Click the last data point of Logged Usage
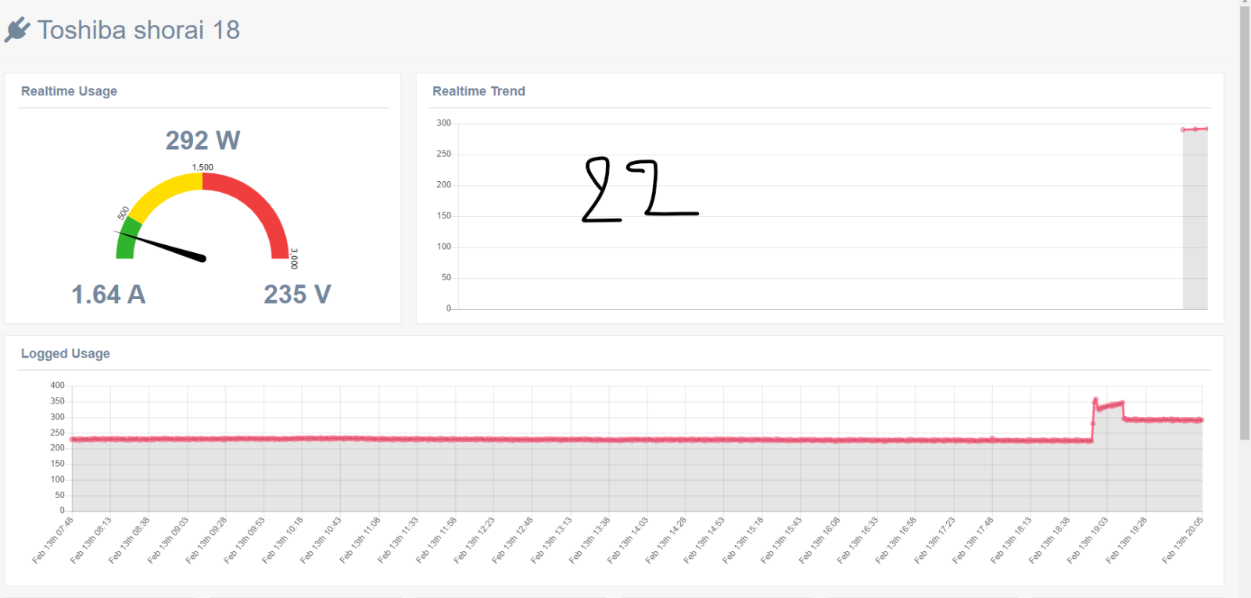 pos(1201,420)
